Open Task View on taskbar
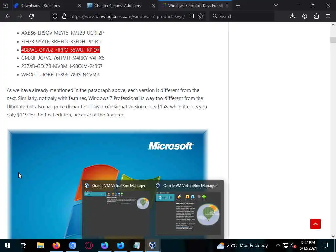The height and width of the screenshot is (252, 336). (x=23, y=245)
